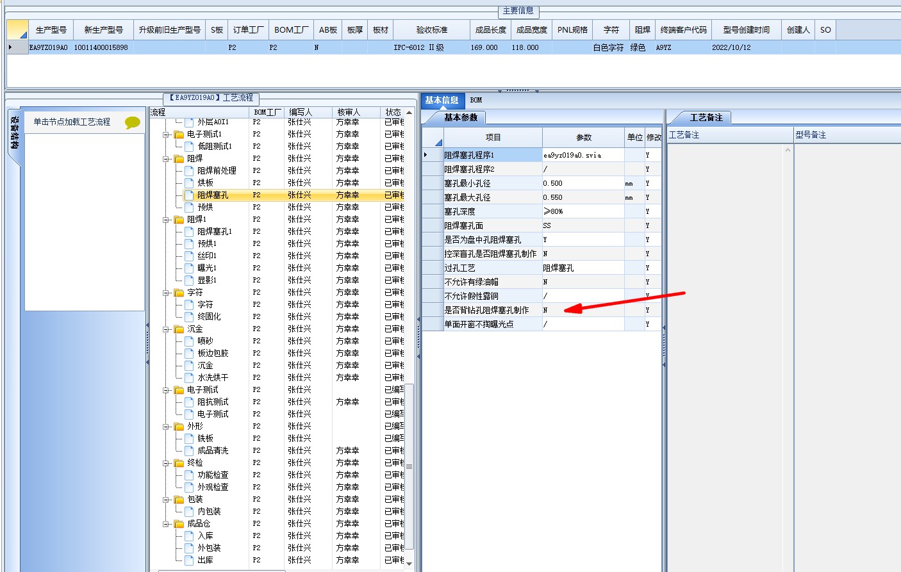Switch to the BOM tab
The height and width of the screenshot is (572, 901).
[x=476, y=101]
